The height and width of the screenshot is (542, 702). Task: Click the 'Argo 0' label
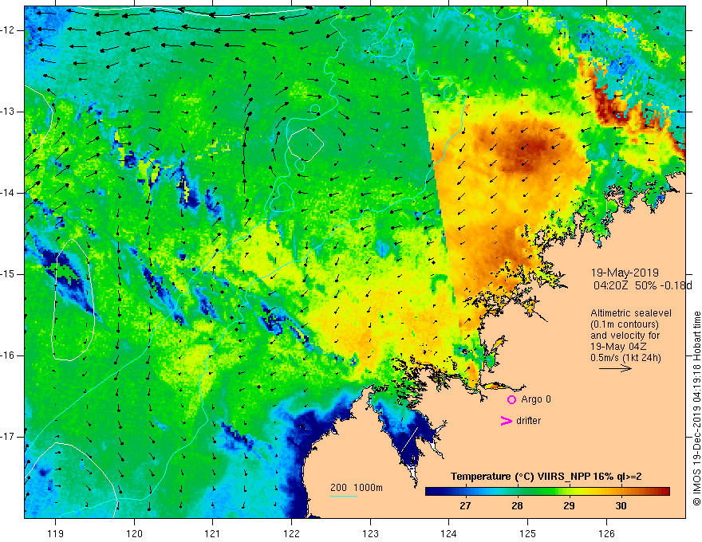[x=536, y=399]
